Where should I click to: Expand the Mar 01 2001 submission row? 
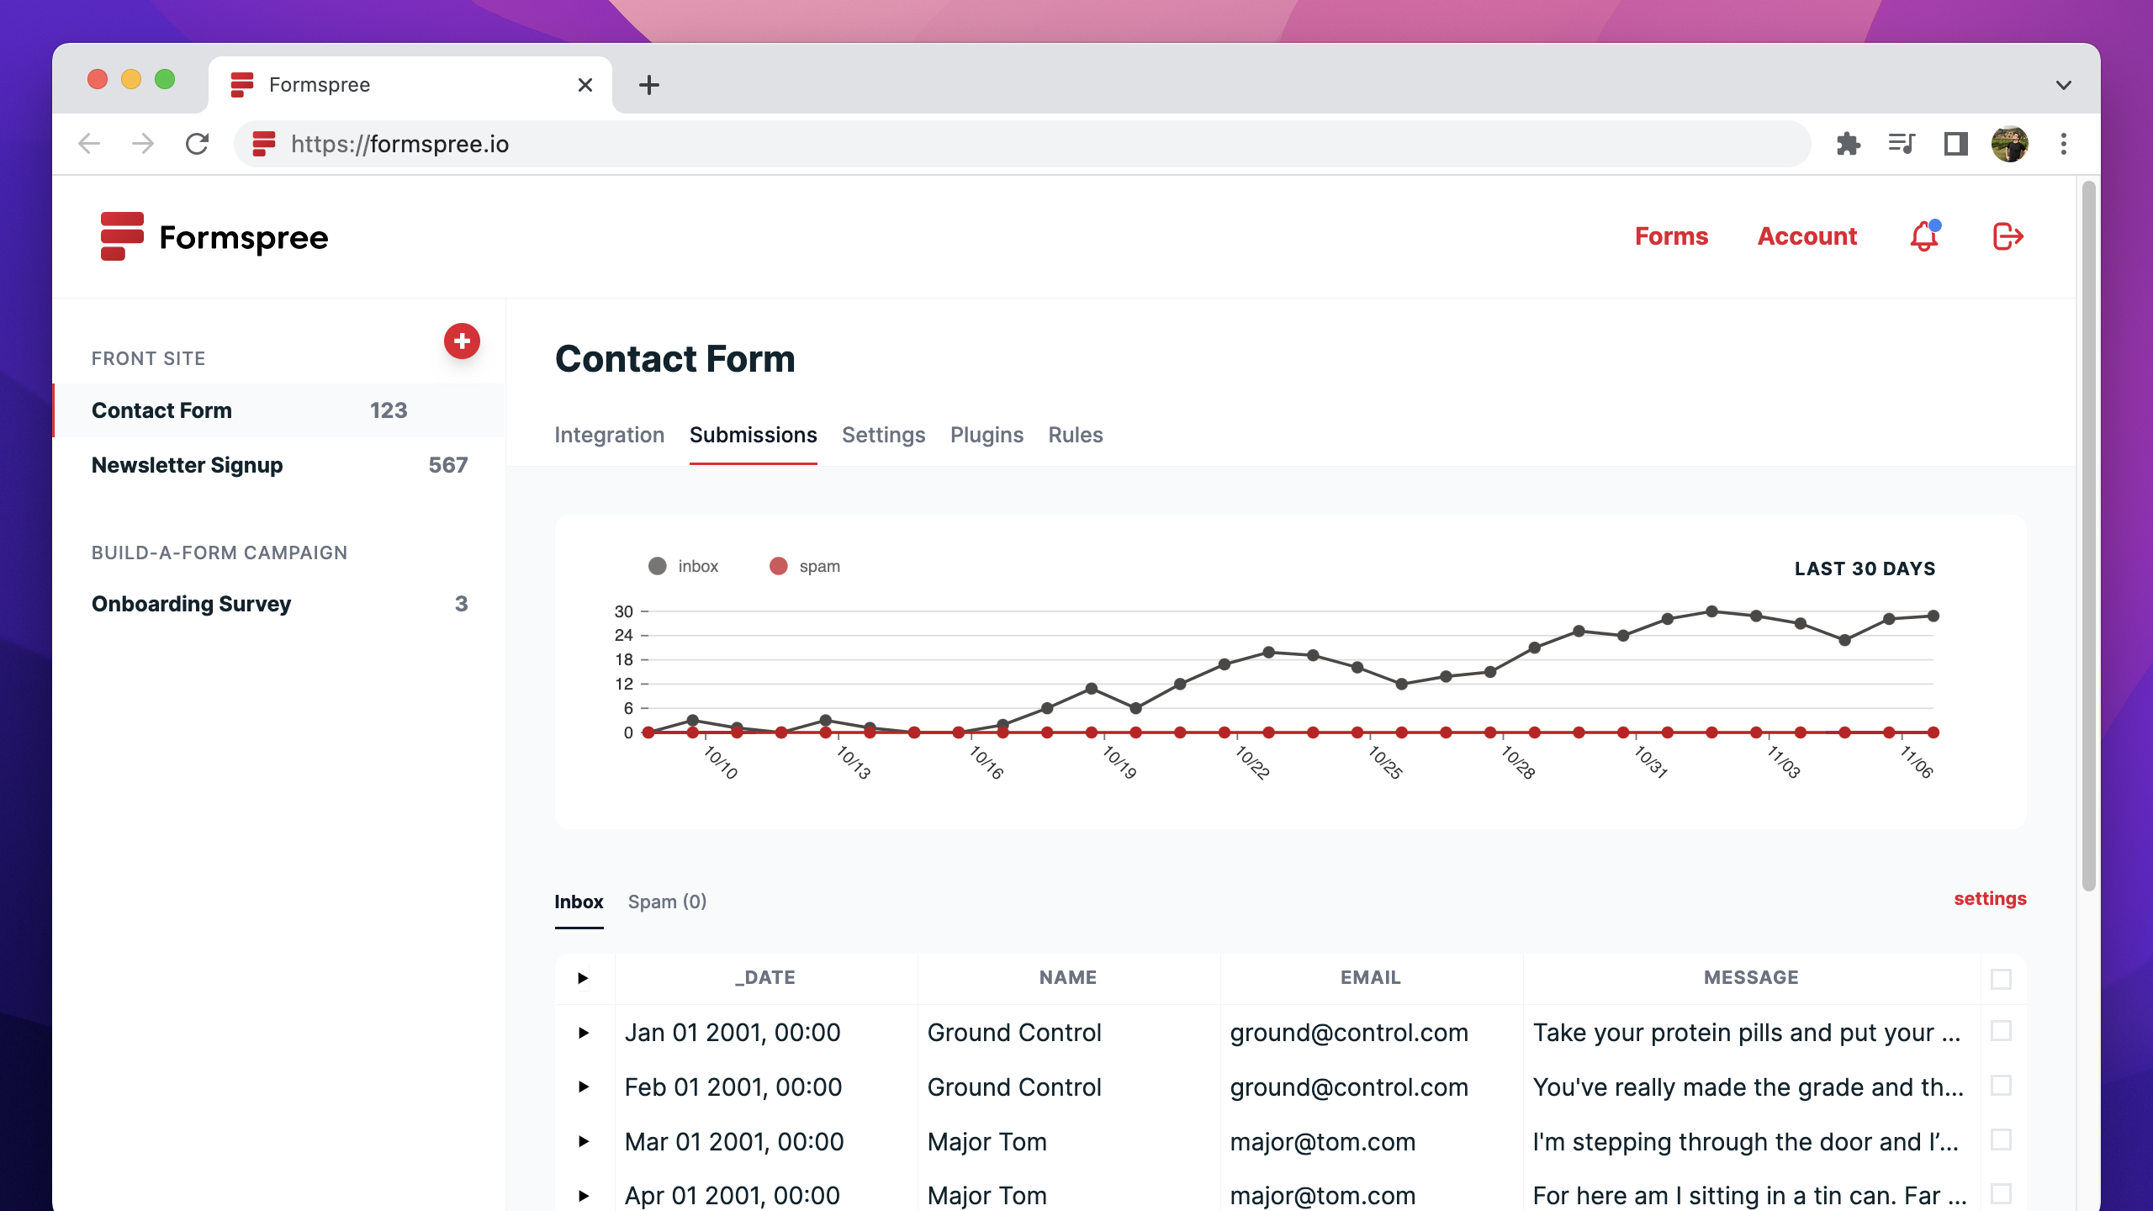click(583, 1141)
